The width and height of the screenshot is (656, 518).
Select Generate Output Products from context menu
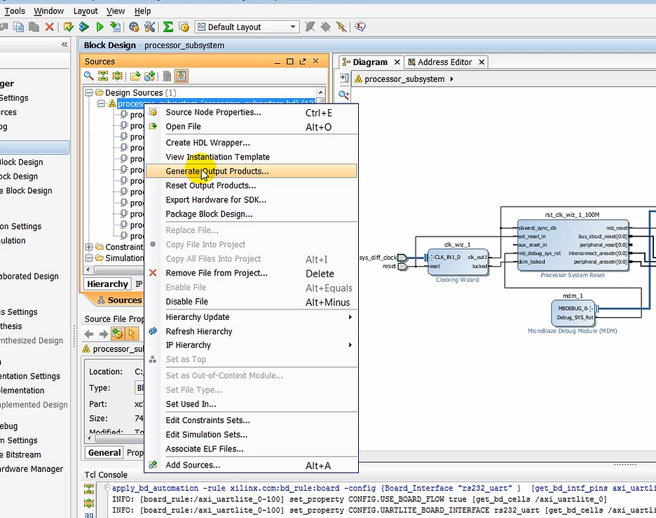pyautogui.click(x=217, y=171)
